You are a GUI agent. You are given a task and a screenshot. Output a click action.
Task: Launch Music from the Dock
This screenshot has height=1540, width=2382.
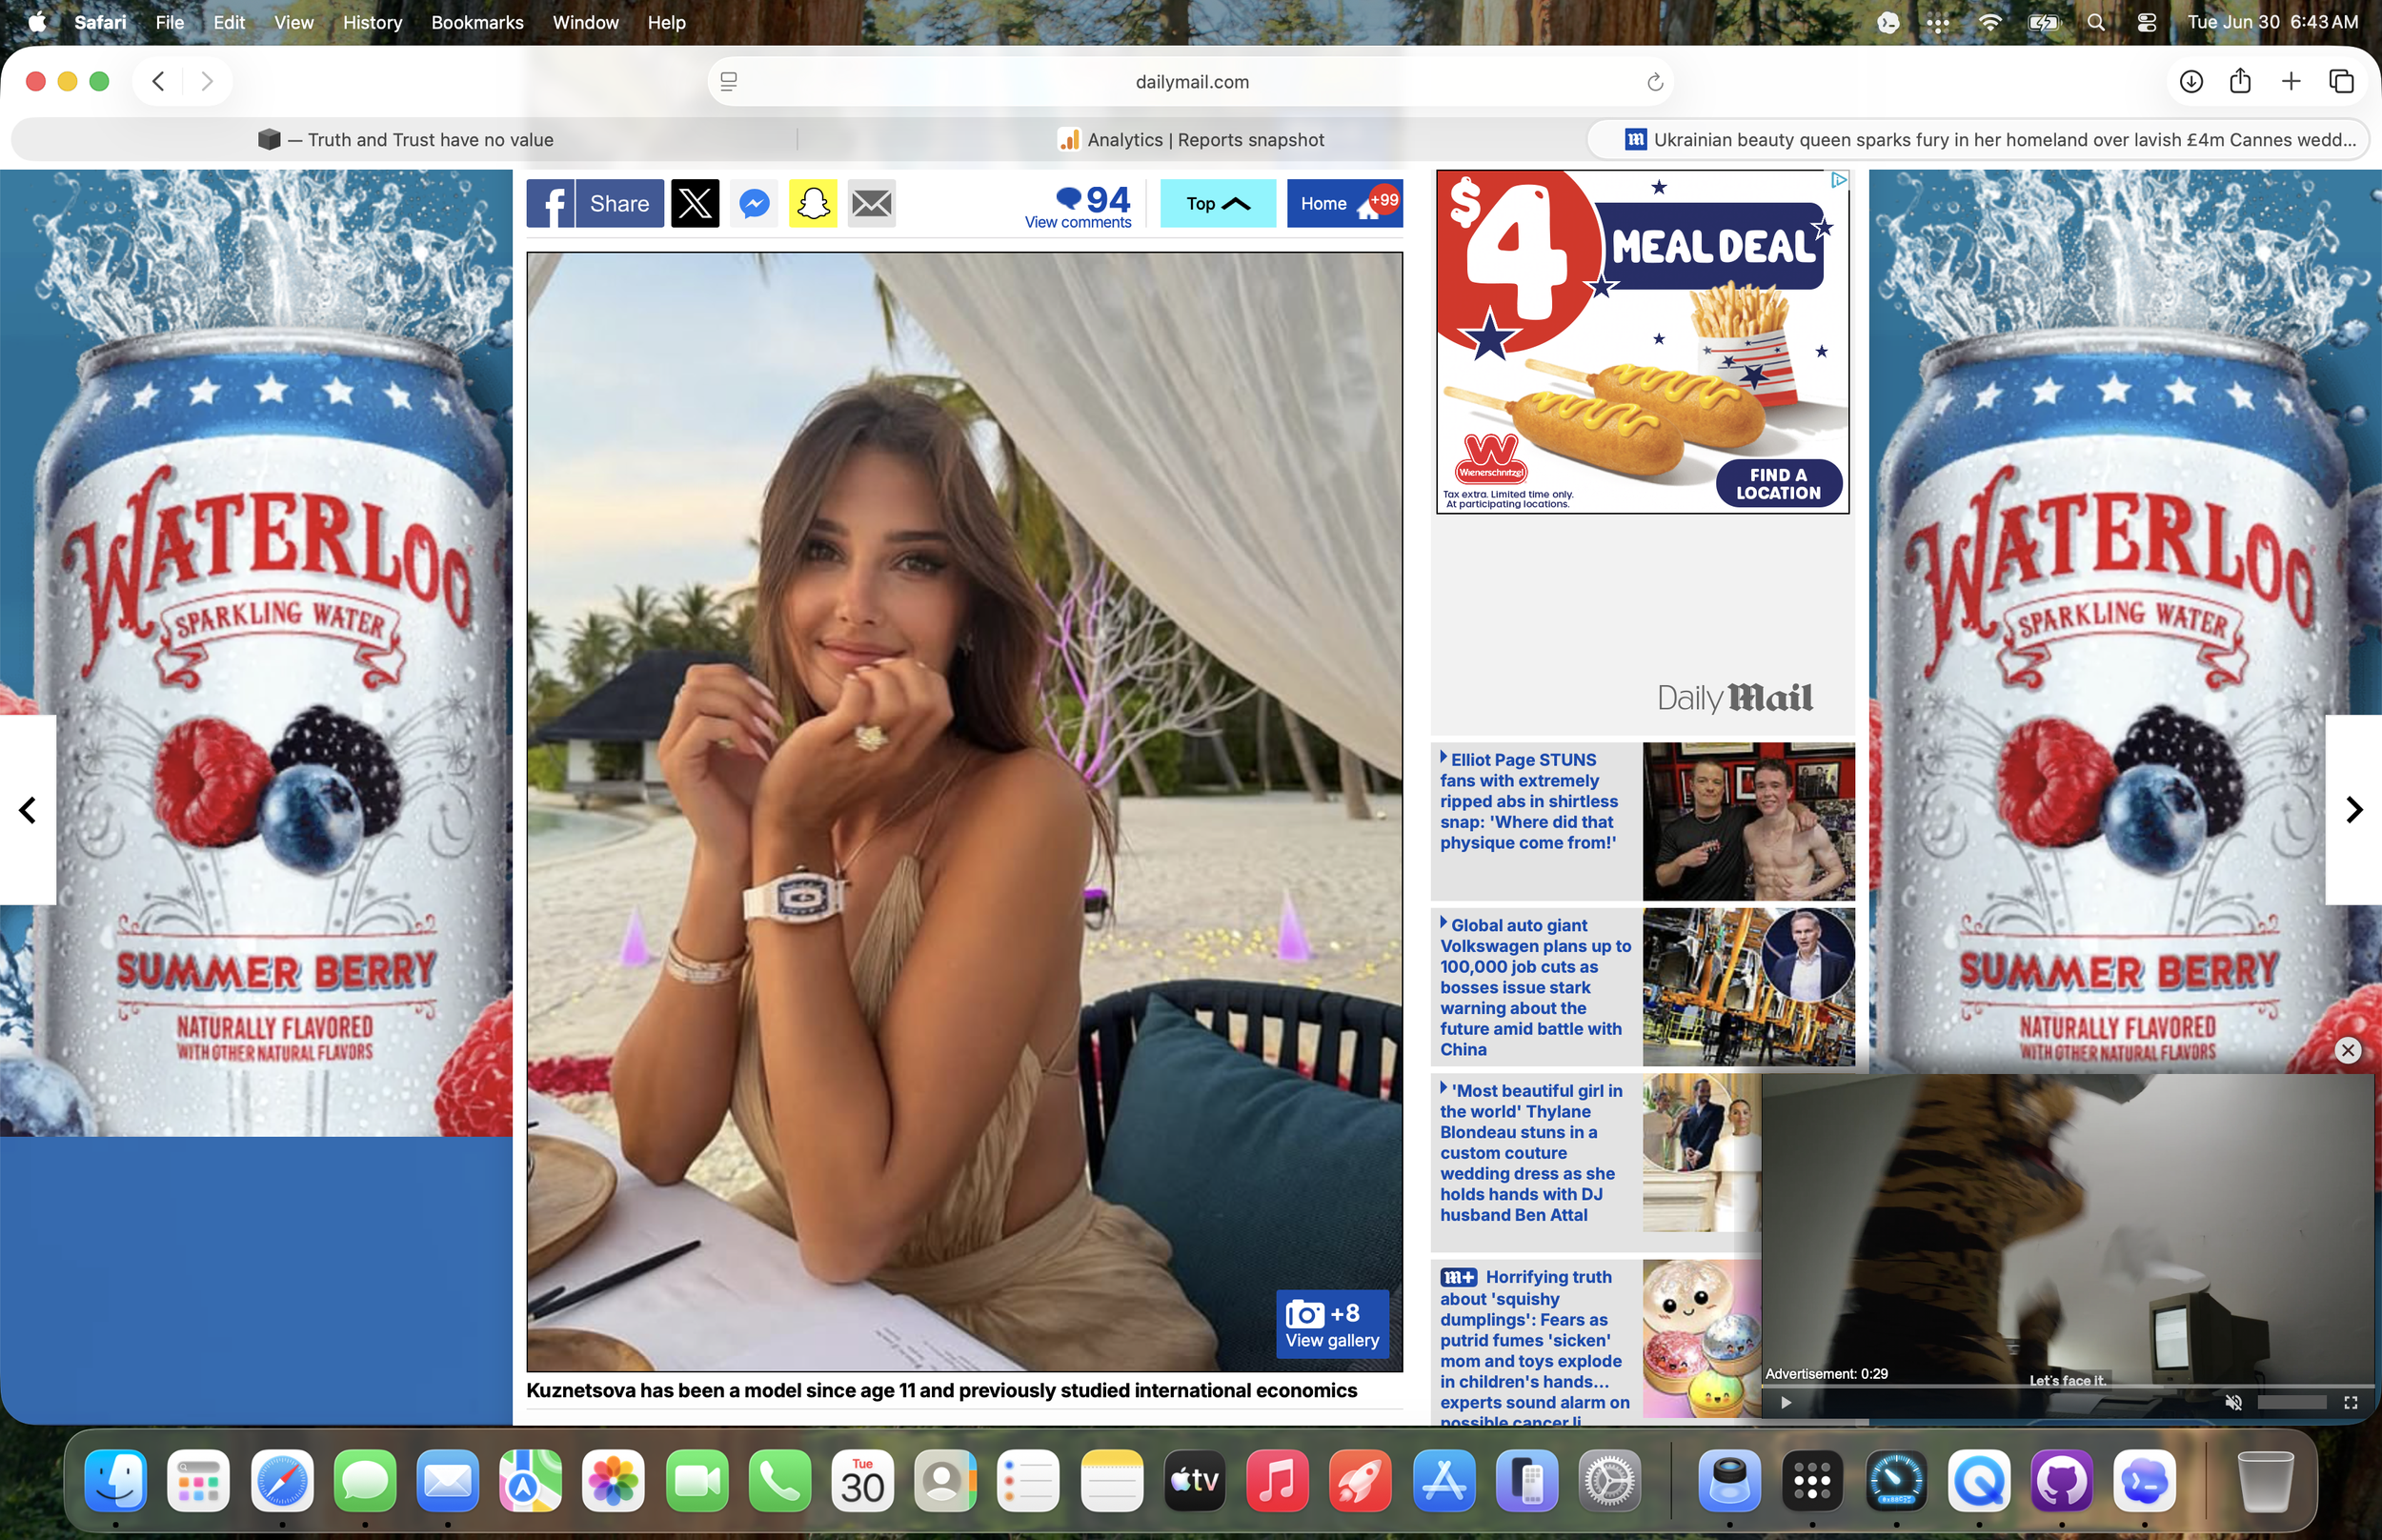1278,1480
